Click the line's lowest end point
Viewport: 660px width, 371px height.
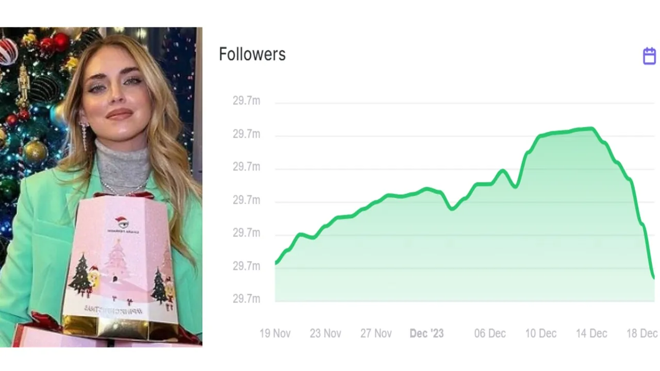click(x=653, y=278)
